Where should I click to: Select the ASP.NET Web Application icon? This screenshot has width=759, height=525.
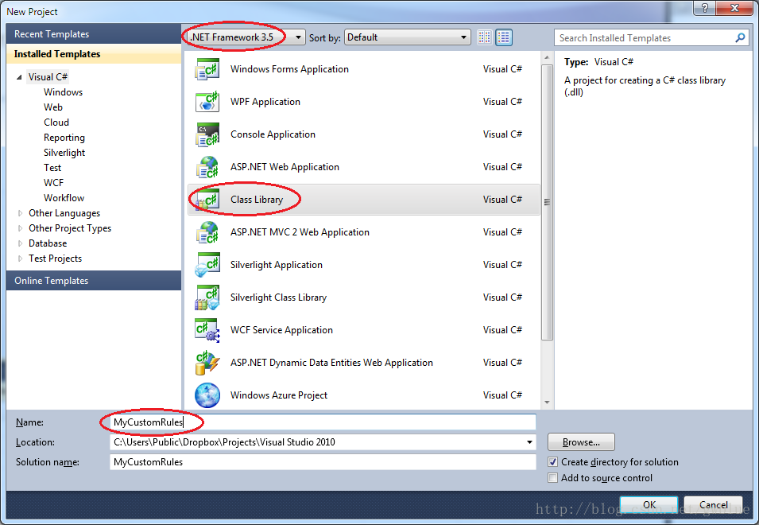(x=207, y=167)
